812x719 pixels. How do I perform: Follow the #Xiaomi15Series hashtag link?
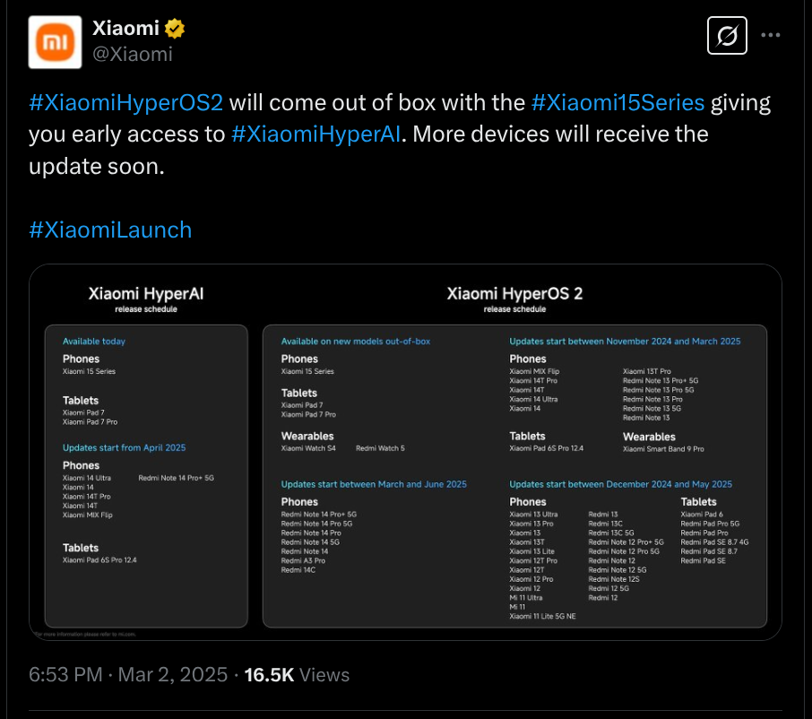(618, 101)
